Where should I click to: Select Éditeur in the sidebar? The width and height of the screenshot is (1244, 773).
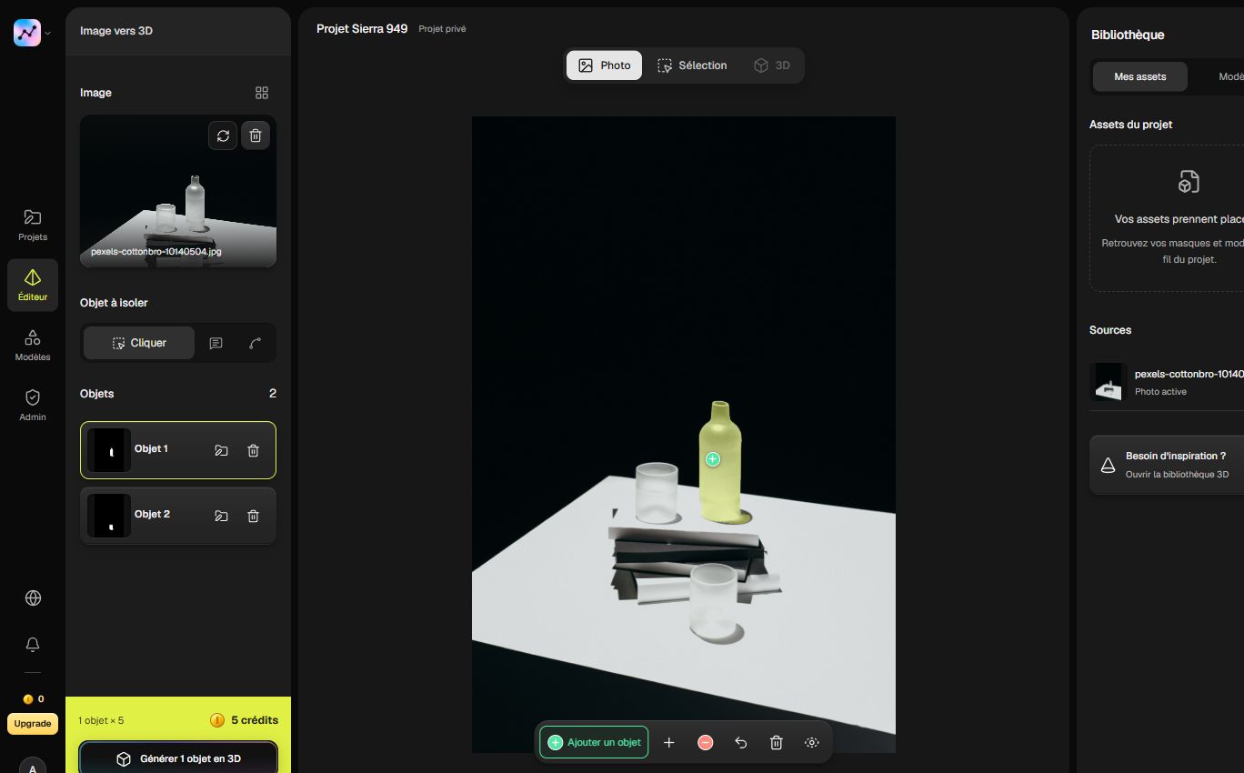point(33,285)
